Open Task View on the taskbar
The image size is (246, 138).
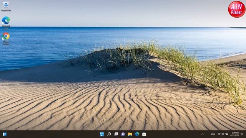116,134
